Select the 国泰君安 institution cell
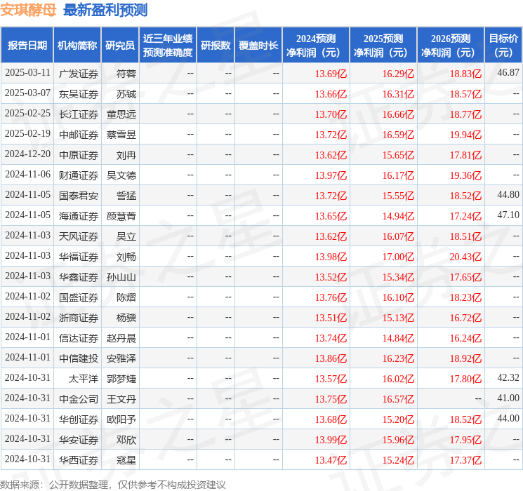Screen dimensions: 523x491 pyautogui.click(x=79, y=196)
